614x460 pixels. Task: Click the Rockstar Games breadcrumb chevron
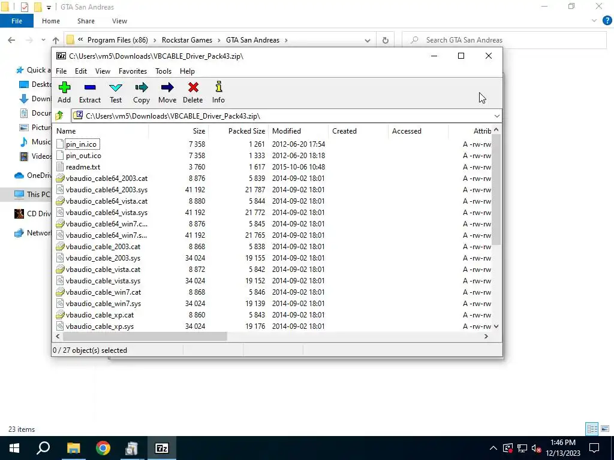click(x=219, y=40)
